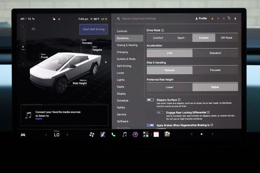Launch the dashcam camera app
This screenshot has width=260, height=173.
(135, 134)
